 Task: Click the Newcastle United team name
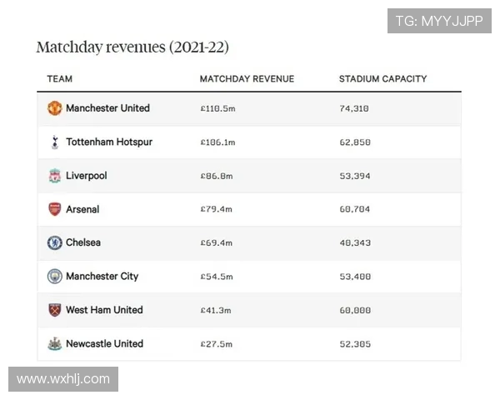104,343
